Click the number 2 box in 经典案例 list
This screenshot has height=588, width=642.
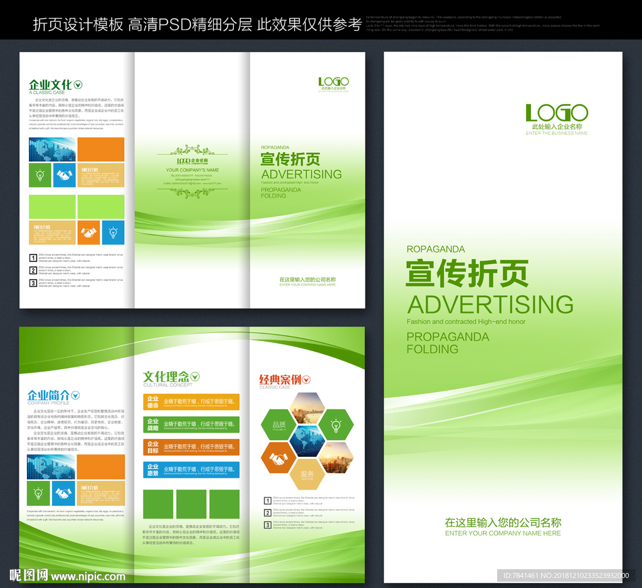[267, 513]
